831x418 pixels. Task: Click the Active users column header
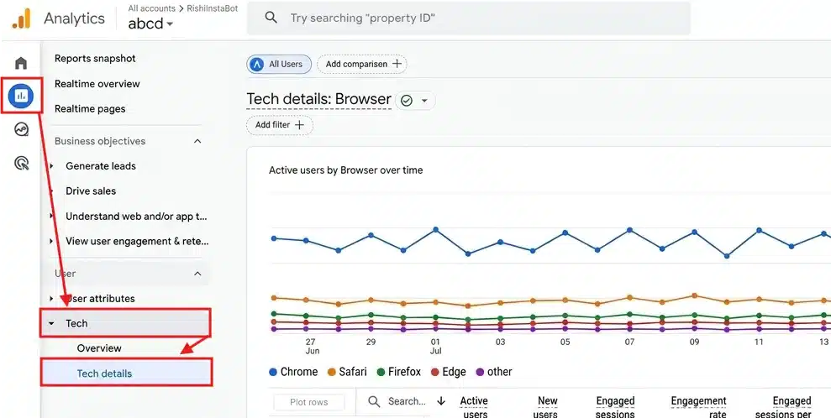[x=474, y=407]
